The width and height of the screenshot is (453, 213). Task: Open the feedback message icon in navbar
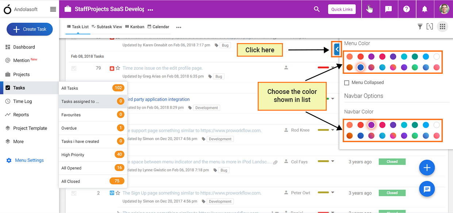pos(388,9)
